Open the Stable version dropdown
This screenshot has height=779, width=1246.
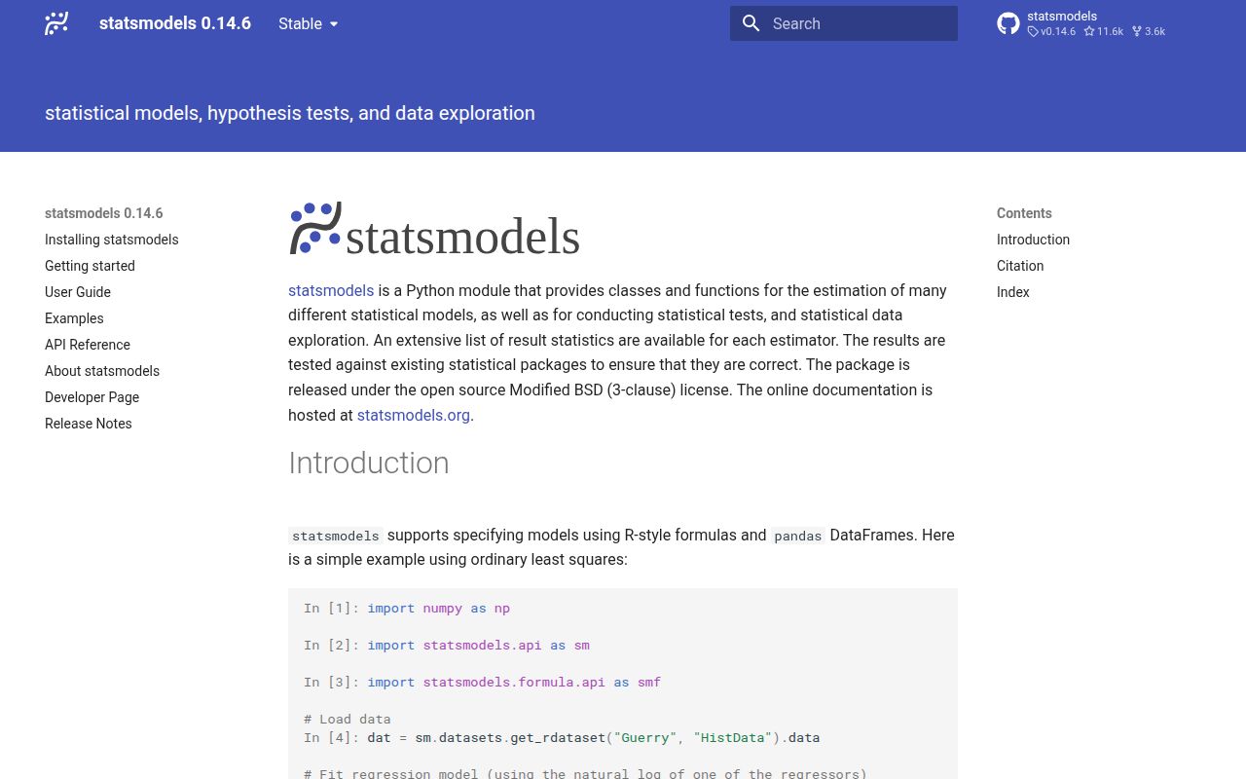pos(309,23)
